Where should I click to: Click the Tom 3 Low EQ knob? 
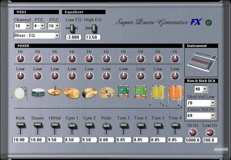click(x=158, y=76)
